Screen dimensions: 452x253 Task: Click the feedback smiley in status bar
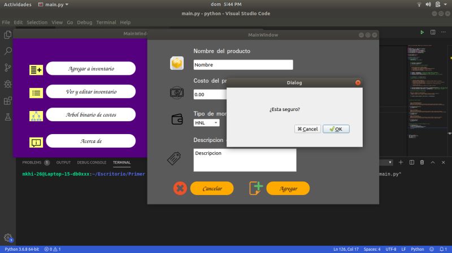(432, 249)
